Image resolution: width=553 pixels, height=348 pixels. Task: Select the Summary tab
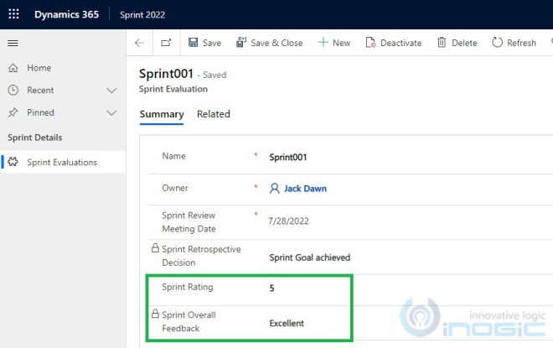click(161, 114)
